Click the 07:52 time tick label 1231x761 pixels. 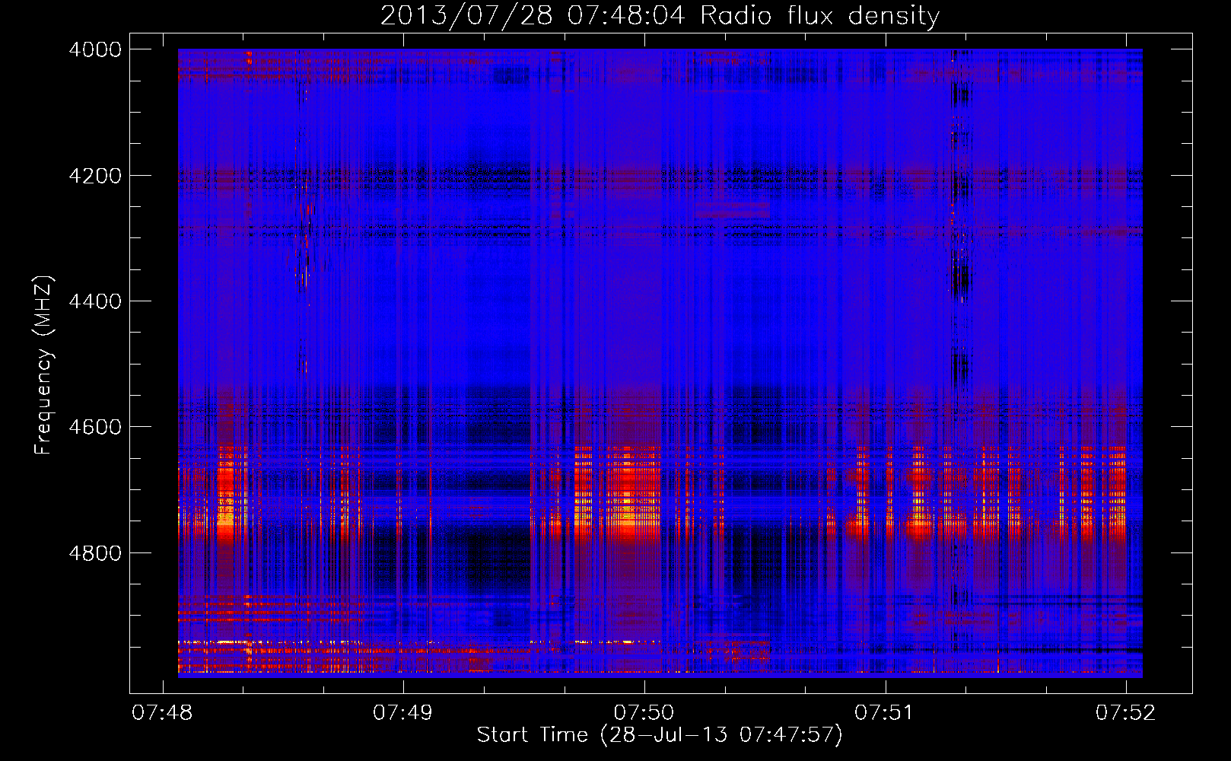pyautogui.click(x=1125, y=713)
